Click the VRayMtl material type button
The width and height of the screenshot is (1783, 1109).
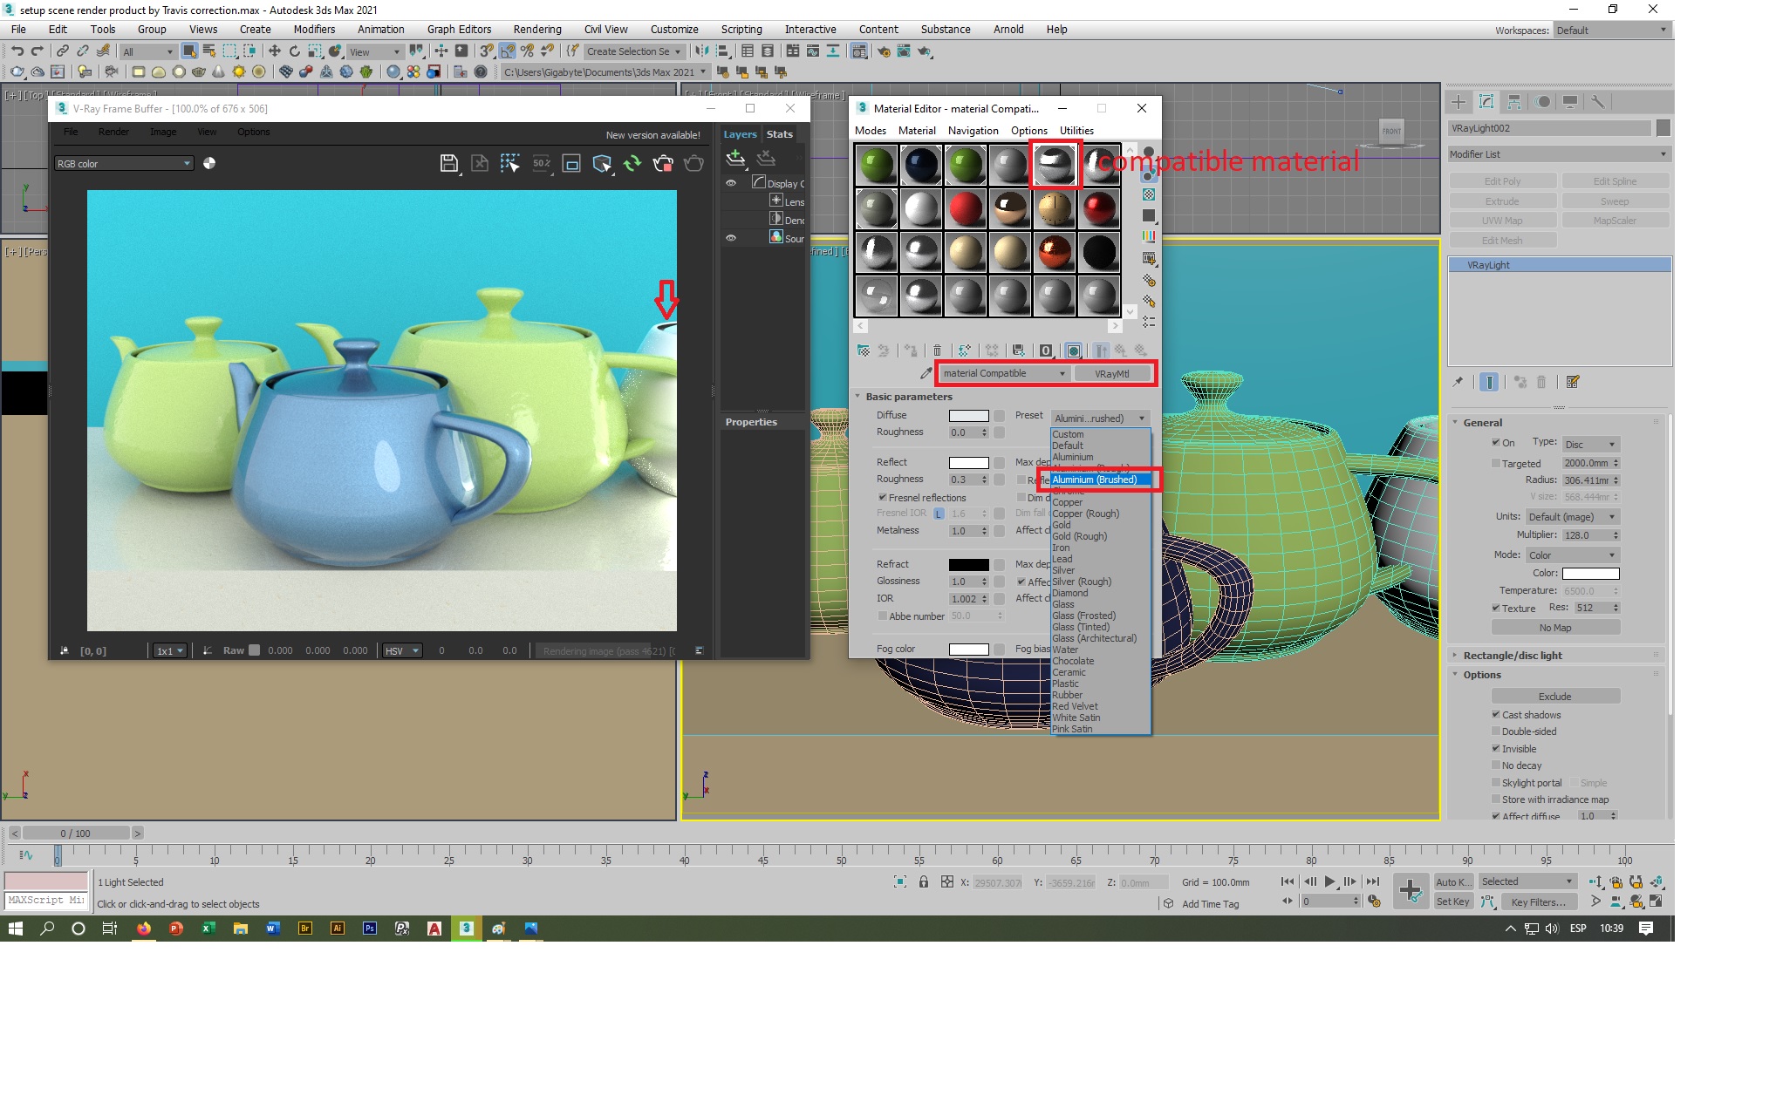pyautogui.click(x=1111, y=373)
